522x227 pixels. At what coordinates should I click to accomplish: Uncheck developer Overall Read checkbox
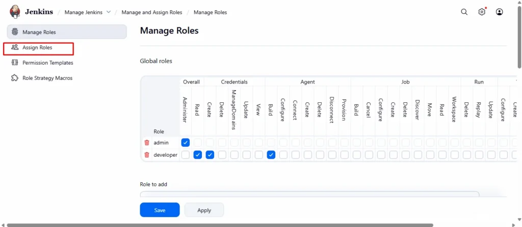coord(198,155)
